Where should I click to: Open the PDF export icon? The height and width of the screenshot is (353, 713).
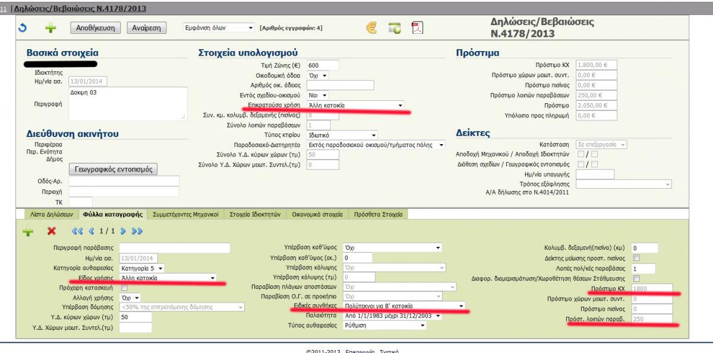pos(417,28)
